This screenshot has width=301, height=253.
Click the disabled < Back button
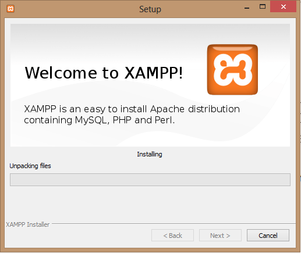(172, 236)
